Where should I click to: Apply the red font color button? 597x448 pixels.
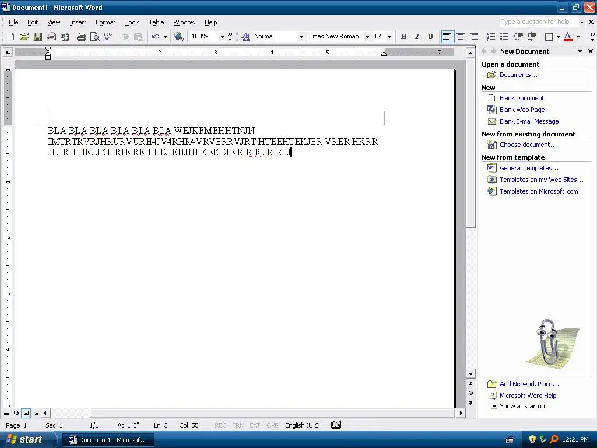click(568, 37)
